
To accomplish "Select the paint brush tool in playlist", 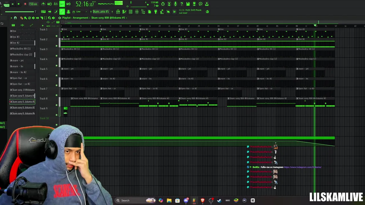I will [x=25, y=18].
